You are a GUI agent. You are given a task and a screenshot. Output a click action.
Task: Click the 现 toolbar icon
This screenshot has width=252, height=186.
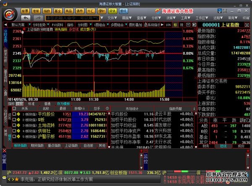coord(181,25)
